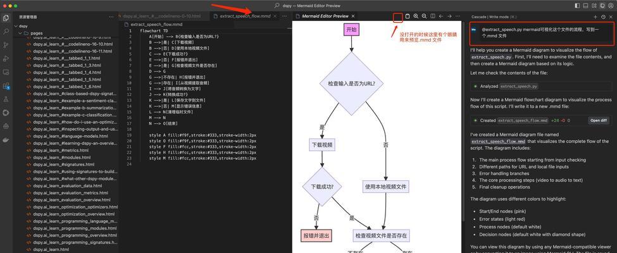The height and width of the screenshot is (253, 617).
Task: Click the copy image icon in the preview toolbar
Action: (x=408, y=16)
